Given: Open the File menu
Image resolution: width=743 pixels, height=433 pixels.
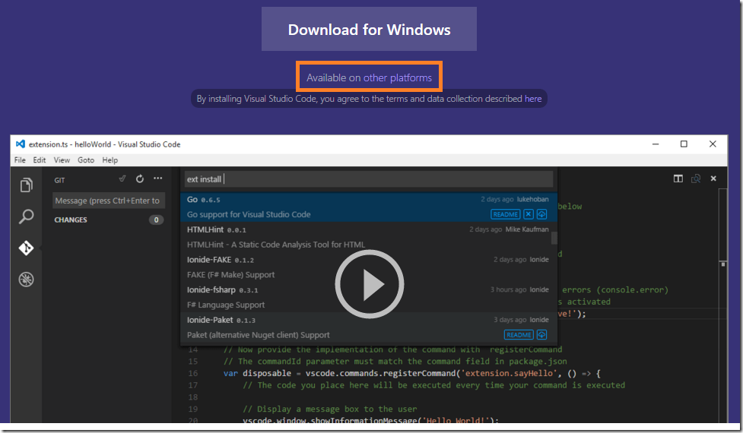Looking at the screenshot, I should [x=20, y=160].
